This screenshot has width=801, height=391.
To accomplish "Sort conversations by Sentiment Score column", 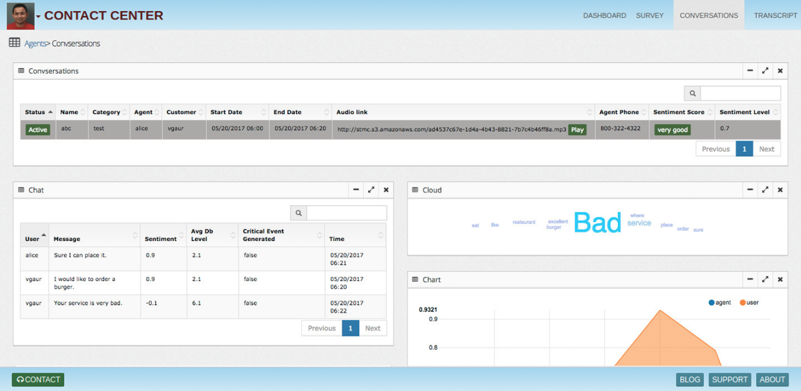I will coord(678,112).
